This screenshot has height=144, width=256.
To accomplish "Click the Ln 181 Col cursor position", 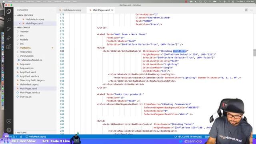I will pos(188,137).
